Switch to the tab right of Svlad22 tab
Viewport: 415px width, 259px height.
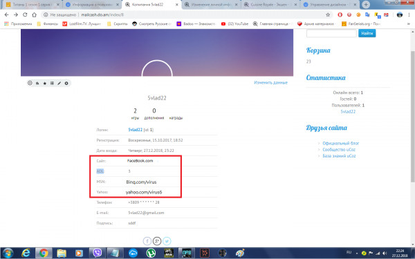pyautogui.click(x=211, y=5)
